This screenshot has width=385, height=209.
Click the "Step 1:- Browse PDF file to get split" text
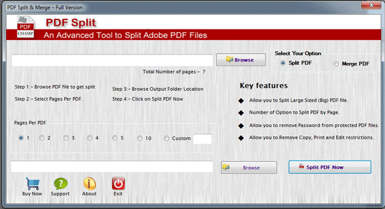point(55,87)
